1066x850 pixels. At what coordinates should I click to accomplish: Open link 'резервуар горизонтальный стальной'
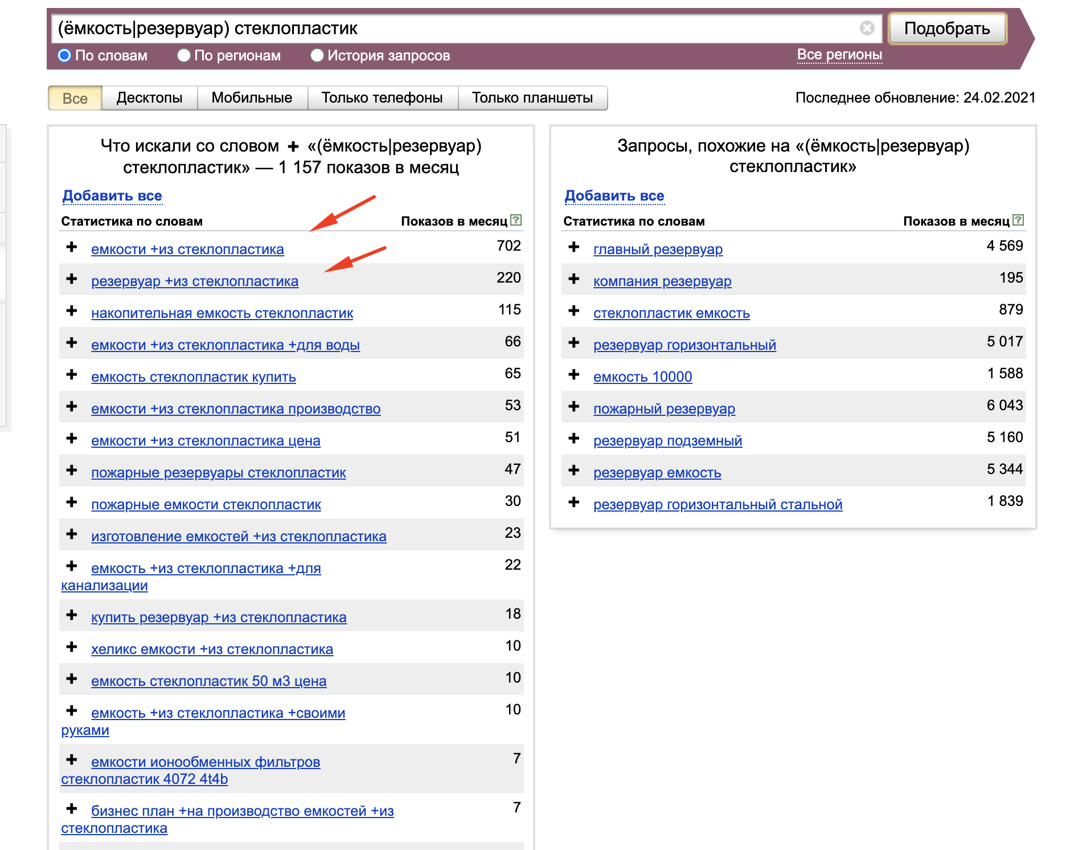pos(717,505)
